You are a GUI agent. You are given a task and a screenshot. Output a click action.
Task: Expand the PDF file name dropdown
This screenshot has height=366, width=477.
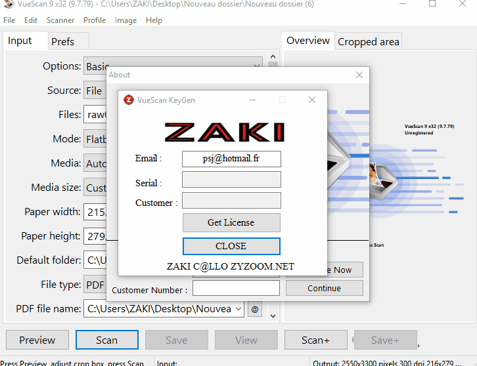point(238,309)
